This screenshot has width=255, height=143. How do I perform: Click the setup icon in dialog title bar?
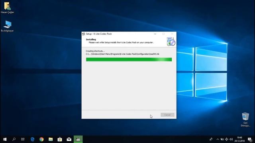[x=84, y=34]
